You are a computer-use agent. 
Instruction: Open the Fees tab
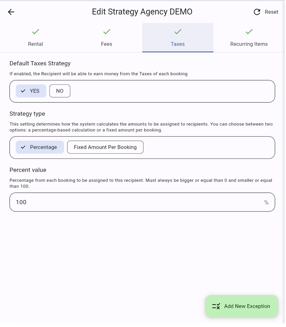tap(107, 44)
